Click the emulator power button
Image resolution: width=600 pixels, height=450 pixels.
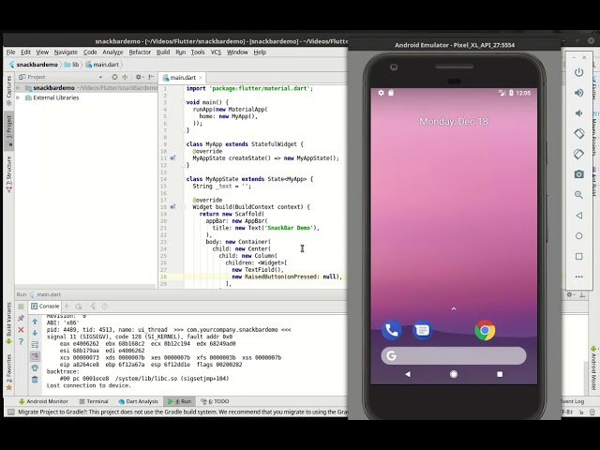click(x=579, y=72)
